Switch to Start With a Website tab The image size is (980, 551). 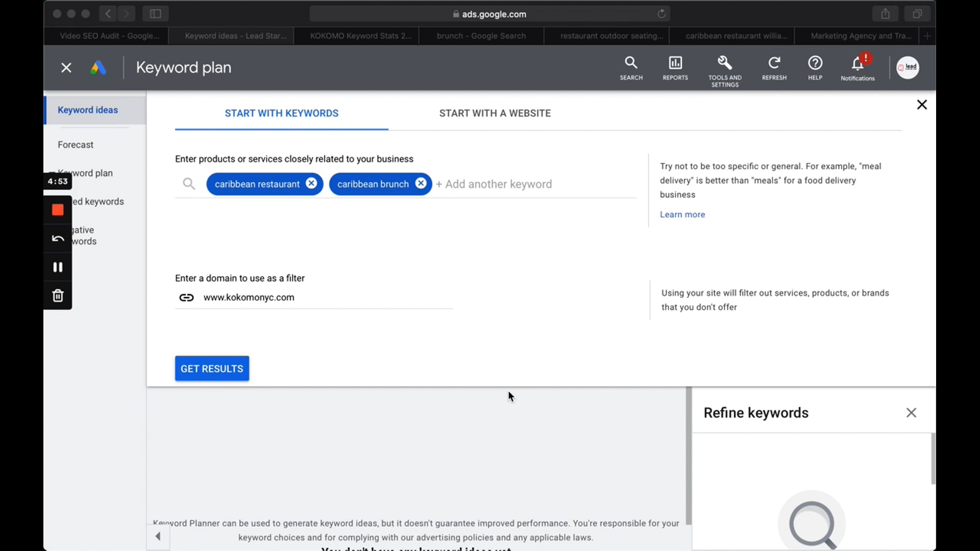pyautogui.click(x=495, y=113)
